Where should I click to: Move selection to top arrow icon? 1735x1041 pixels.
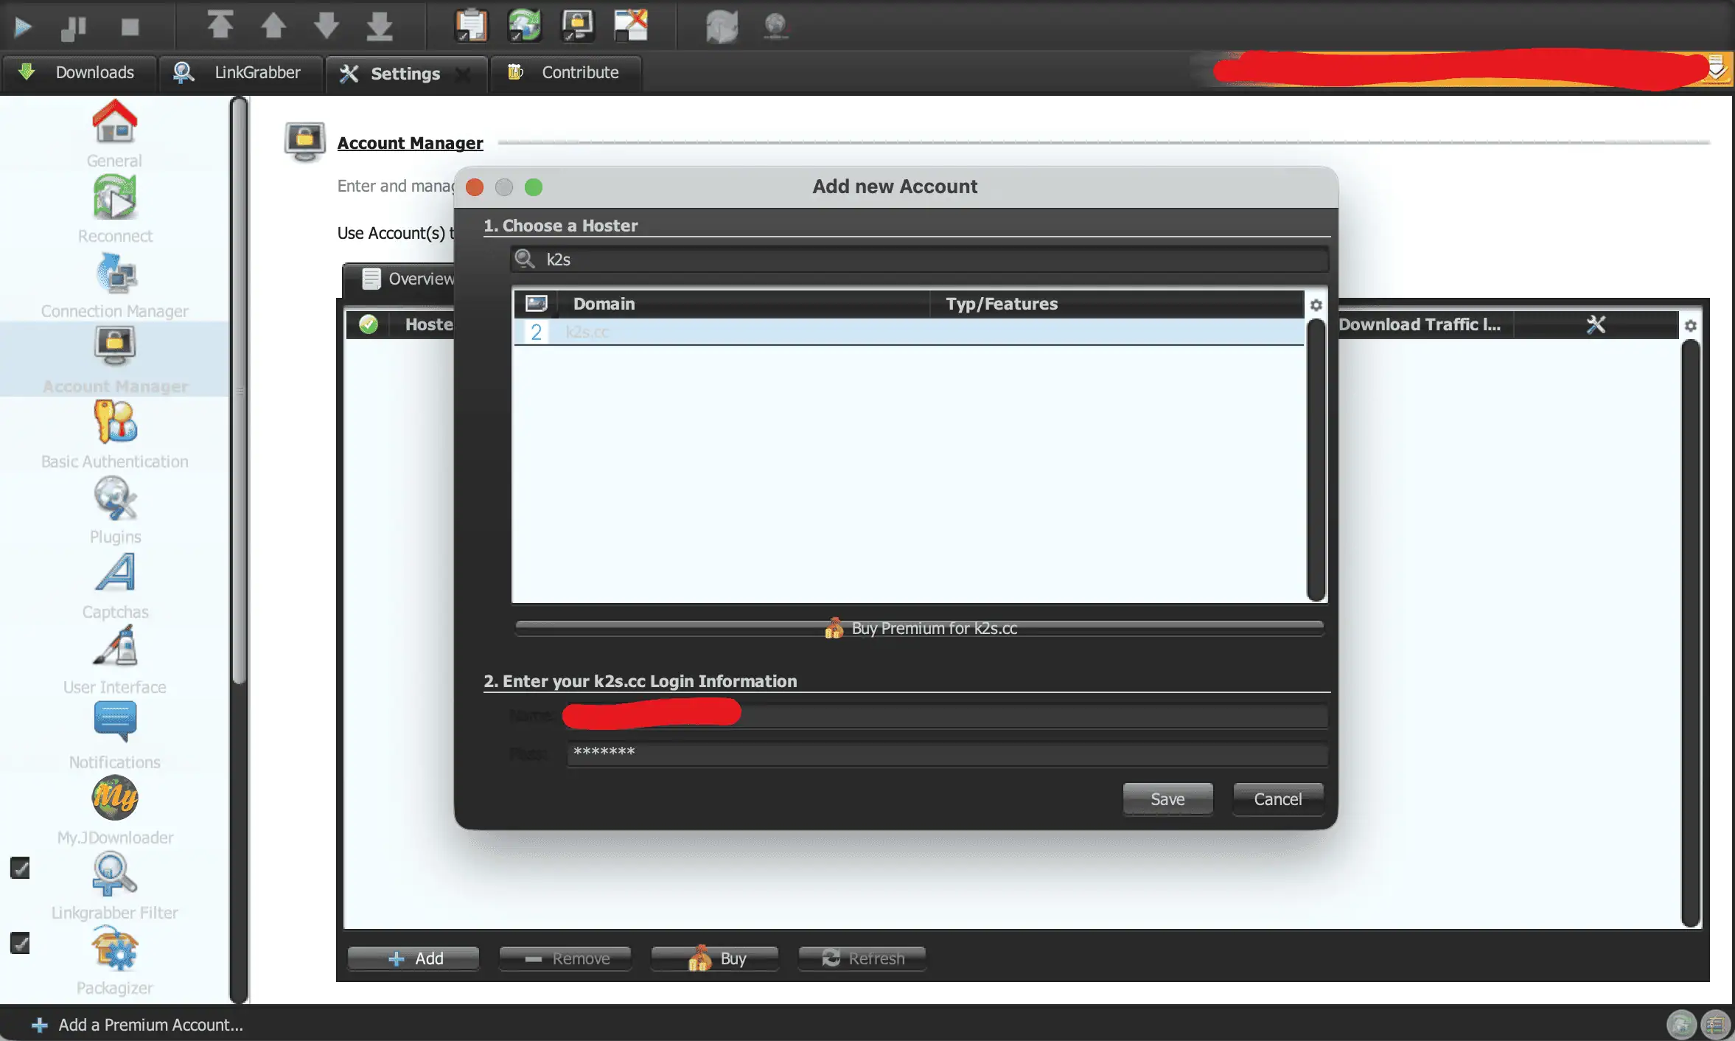(220, 25)
